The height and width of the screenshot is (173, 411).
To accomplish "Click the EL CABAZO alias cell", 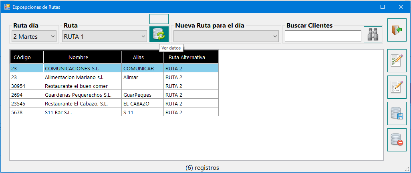I will tap(143, 103).
